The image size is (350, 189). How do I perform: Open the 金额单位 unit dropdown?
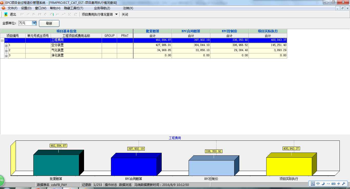34,23
